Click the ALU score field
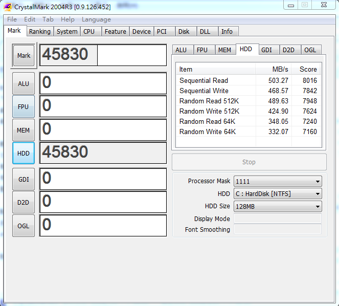Screen dimensions: 339x306 103,83
